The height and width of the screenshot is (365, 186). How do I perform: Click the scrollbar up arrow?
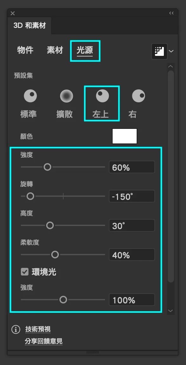[x=171, y=66]
